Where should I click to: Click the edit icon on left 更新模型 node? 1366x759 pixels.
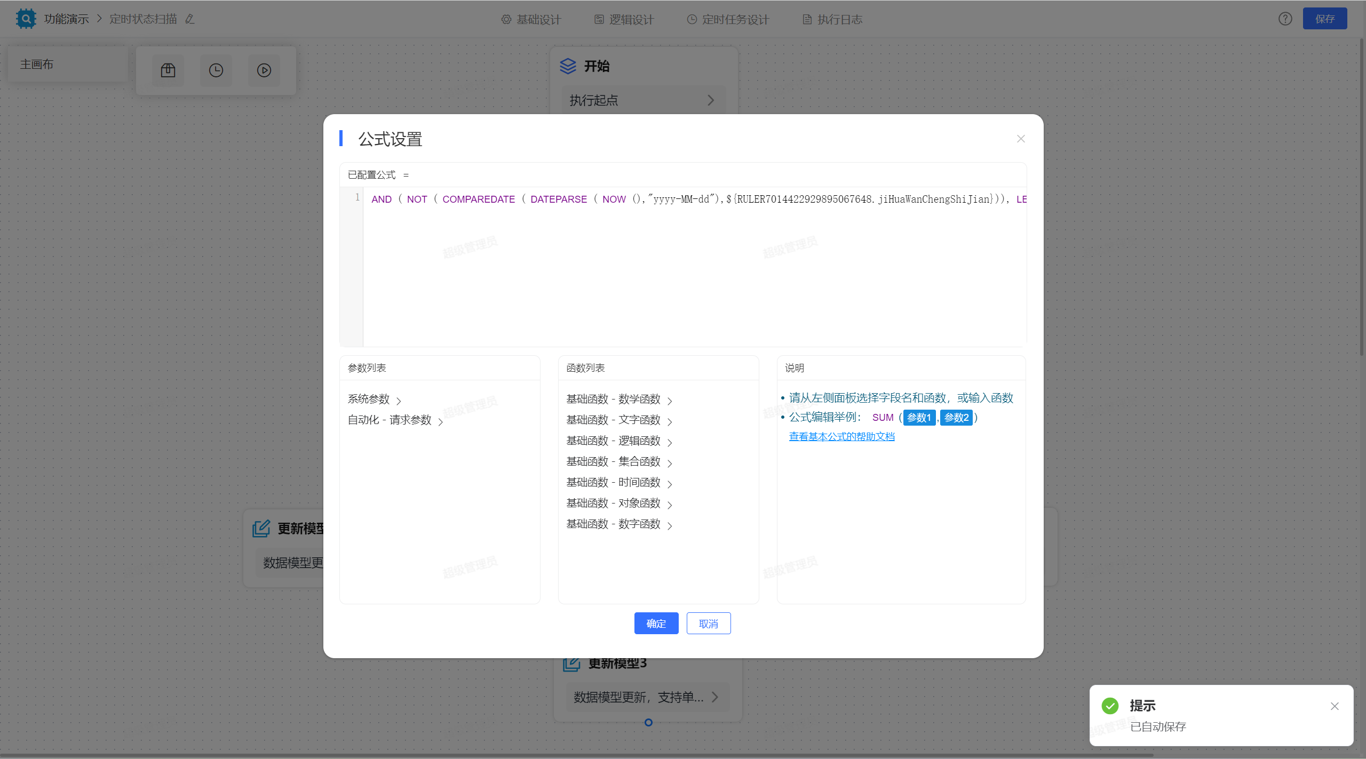pyautogui.click(x=261, y=529)
